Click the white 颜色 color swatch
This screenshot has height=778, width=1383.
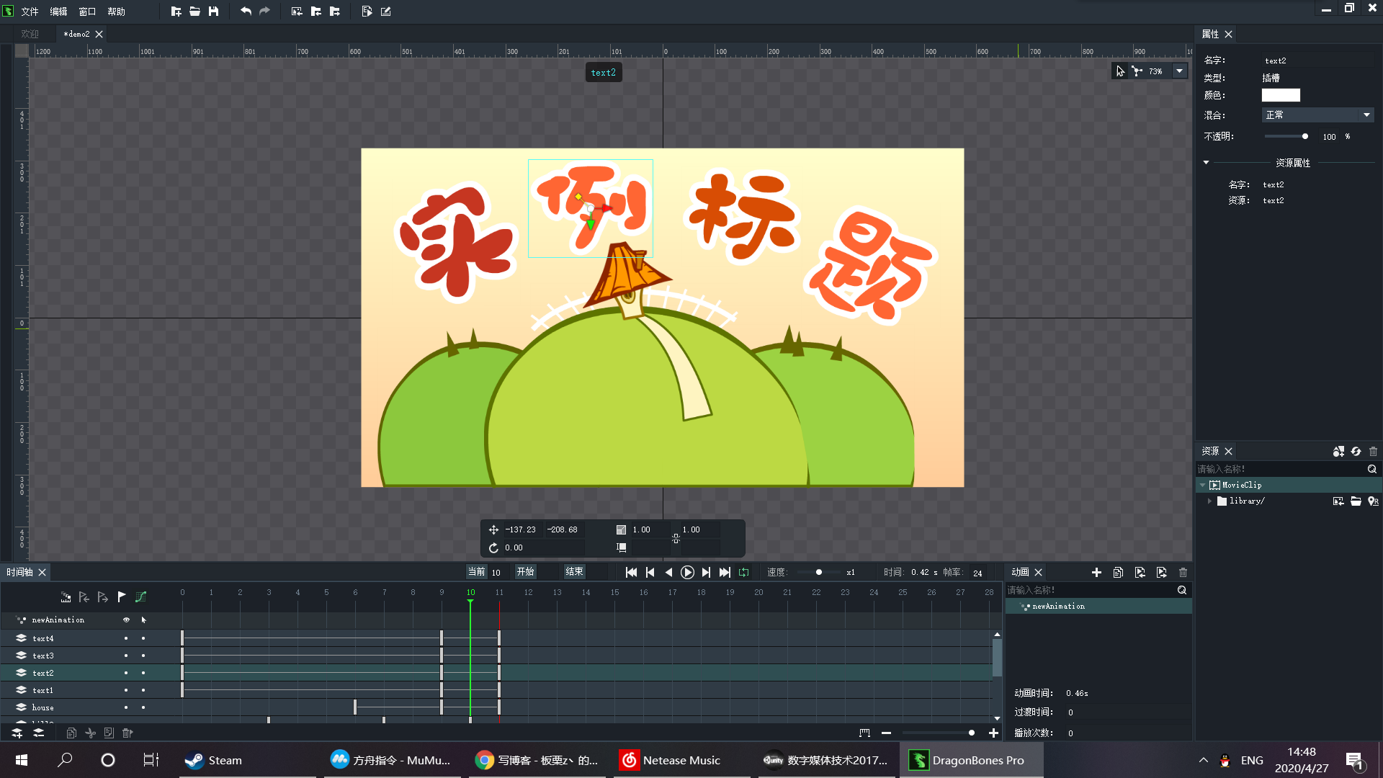(x=1281, y=95)
